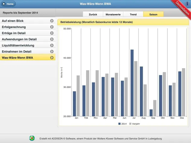Open the Trend tab

tap(133, 14)
